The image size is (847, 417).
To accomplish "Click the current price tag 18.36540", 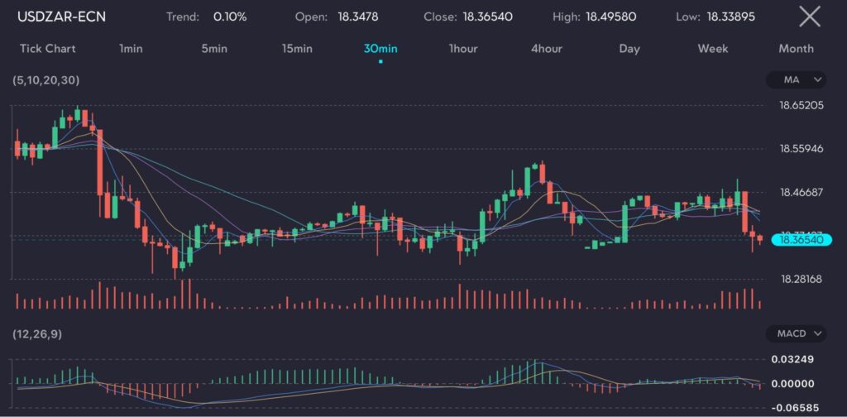I will [x=802, y=239].
